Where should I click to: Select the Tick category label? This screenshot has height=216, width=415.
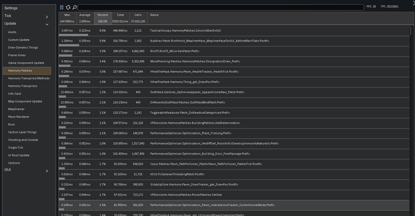click(x=8, y=16)
